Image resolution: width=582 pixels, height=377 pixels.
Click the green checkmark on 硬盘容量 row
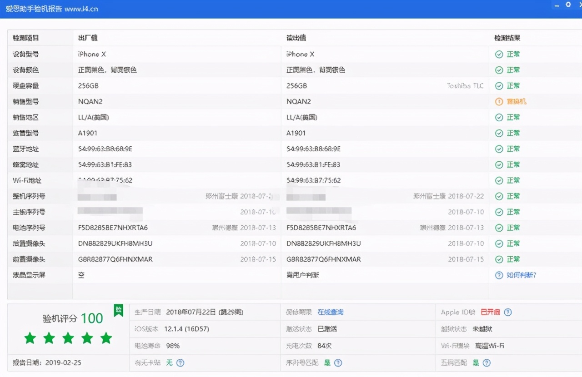point(499,85)
